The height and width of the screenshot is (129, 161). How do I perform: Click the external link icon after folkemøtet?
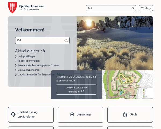(x=83, y=91)
